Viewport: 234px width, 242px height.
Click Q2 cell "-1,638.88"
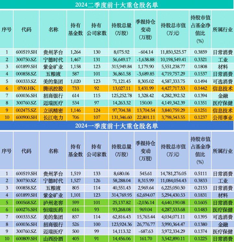(x=146, y=60)
